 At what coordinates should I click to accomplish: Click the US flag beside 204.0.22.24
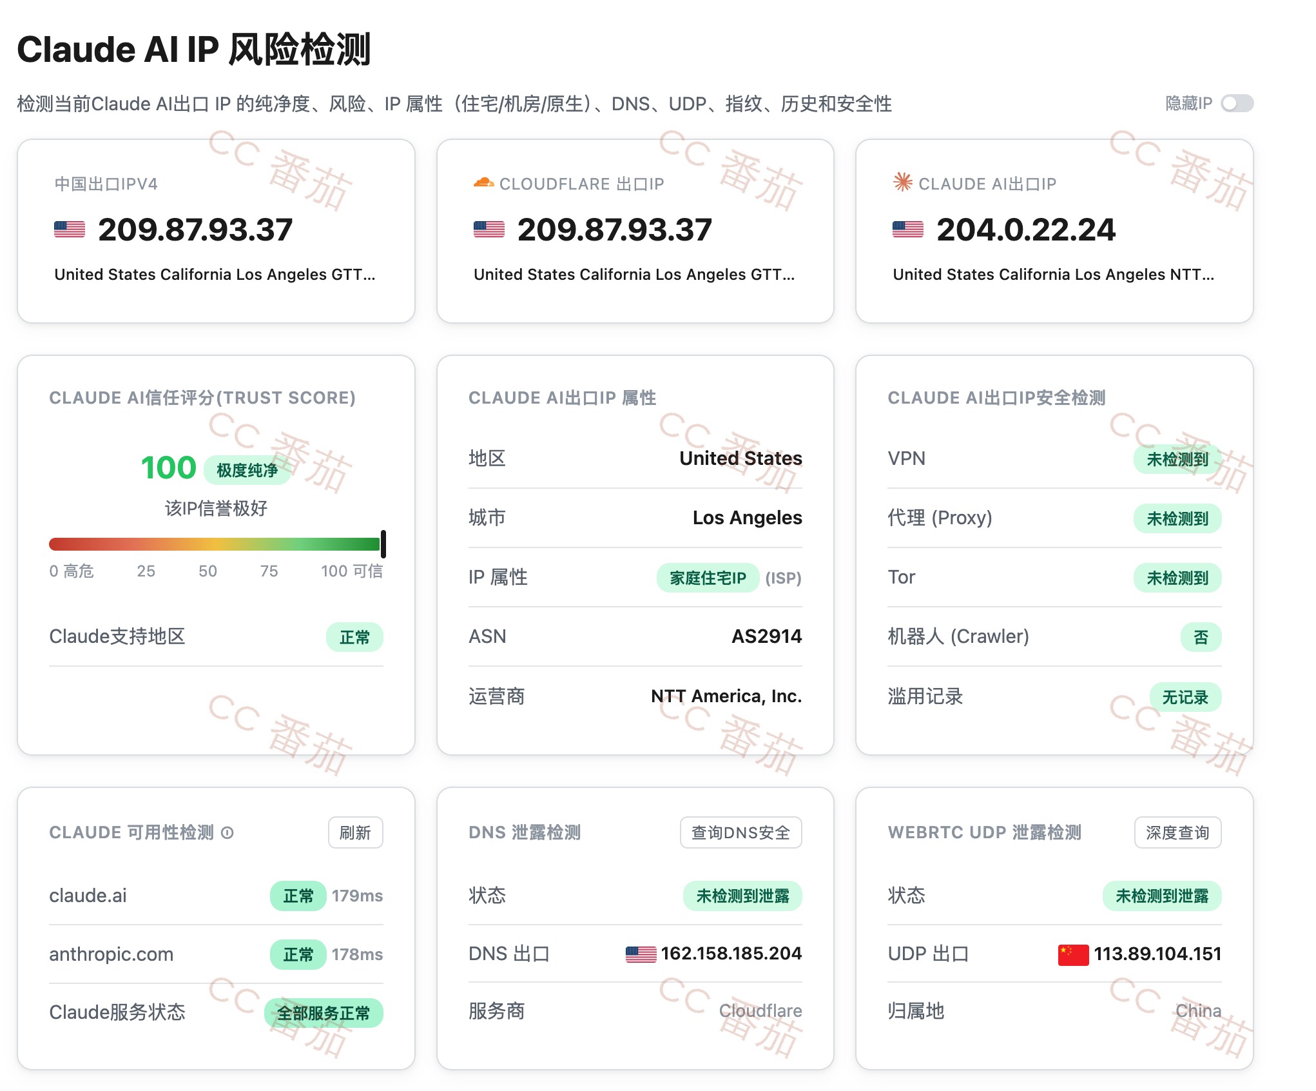pos(908,230)
